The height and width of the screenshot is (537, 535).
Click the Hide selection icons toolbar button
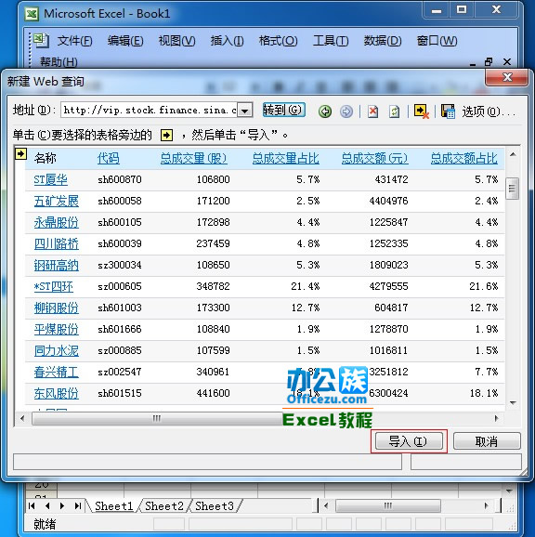(x=422, y=111)
